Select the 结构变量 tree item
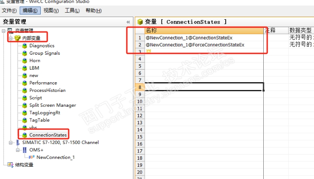This screenshot has height=179, width=314. [24, 165]
